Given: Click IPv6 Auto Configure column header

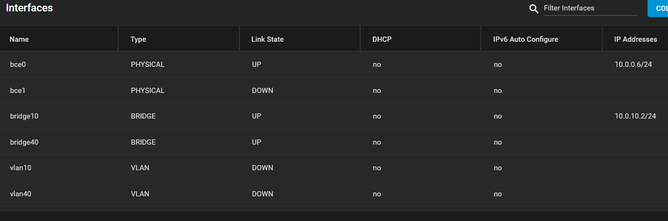Looking at the screenshot, I should (x=526, y=39).
